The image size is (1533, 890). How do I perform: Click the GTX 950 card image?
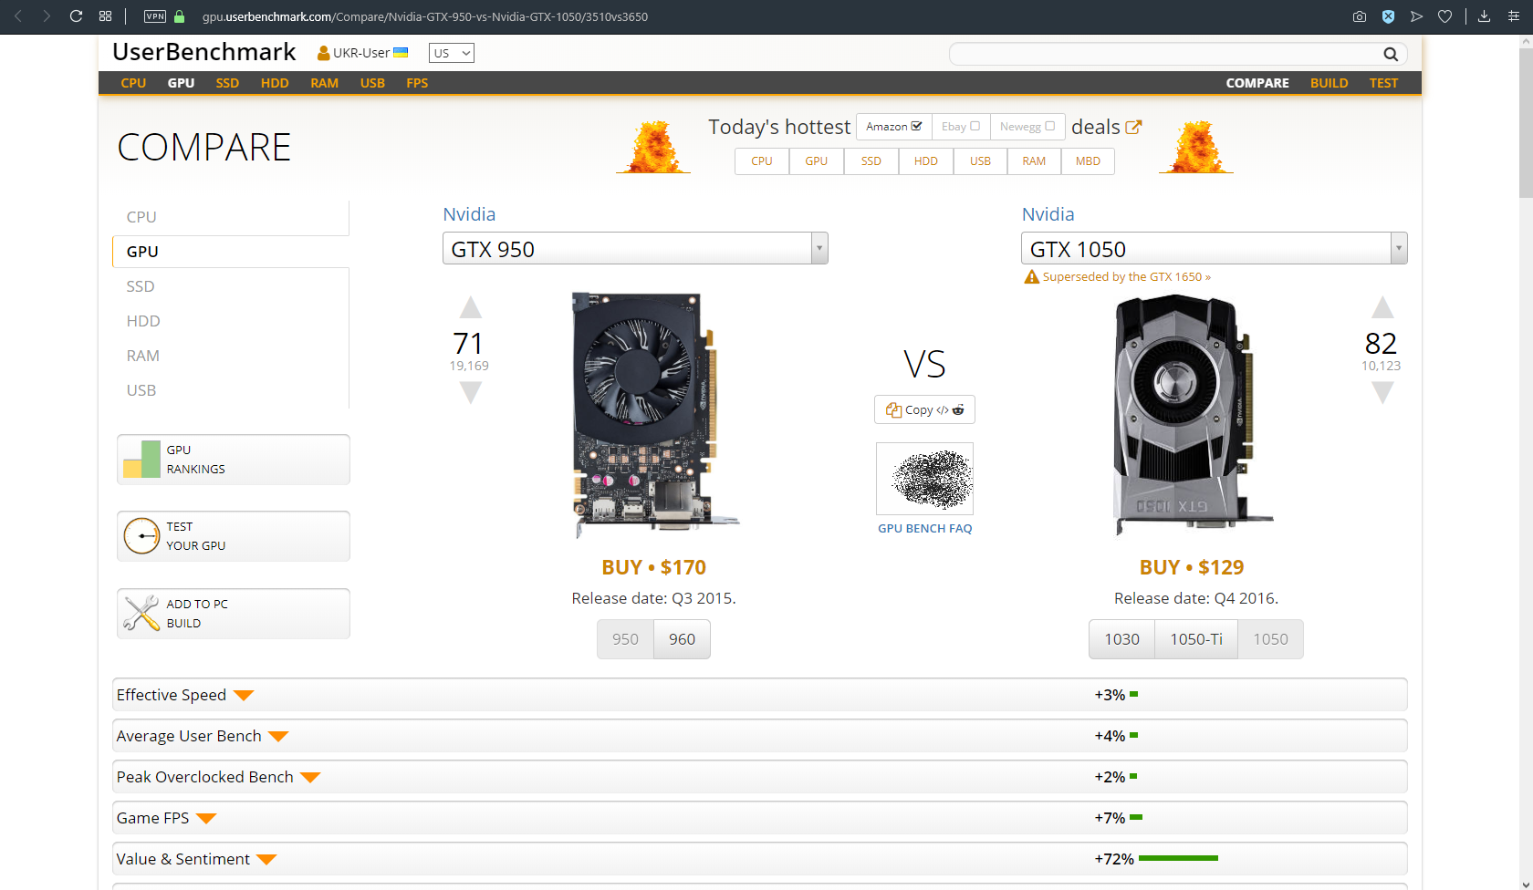click(653, 415)
